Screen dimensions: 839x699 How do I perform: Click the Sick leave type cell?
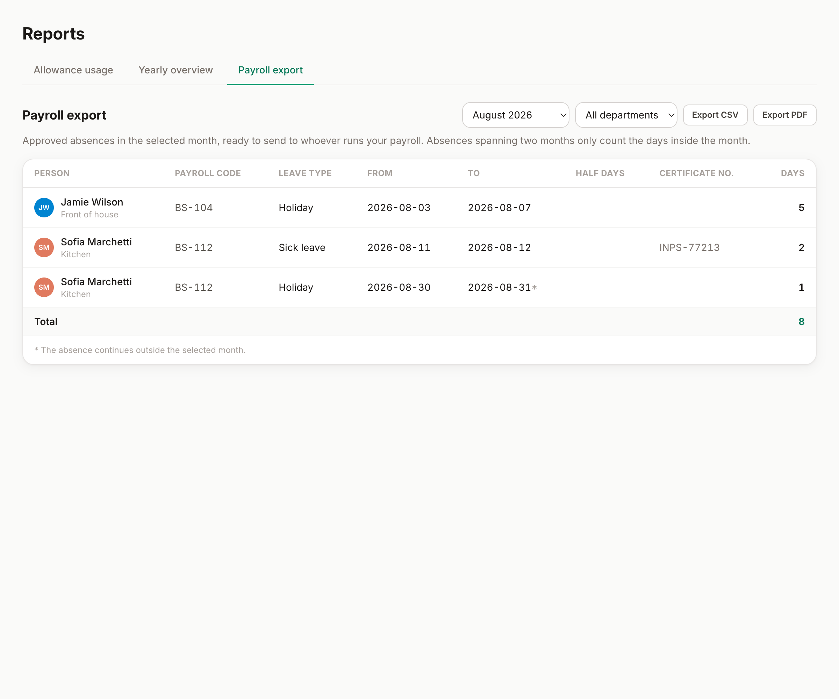(x=302, y=248)
